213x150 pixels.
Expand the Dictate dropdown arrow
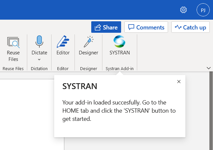point(39,60)
